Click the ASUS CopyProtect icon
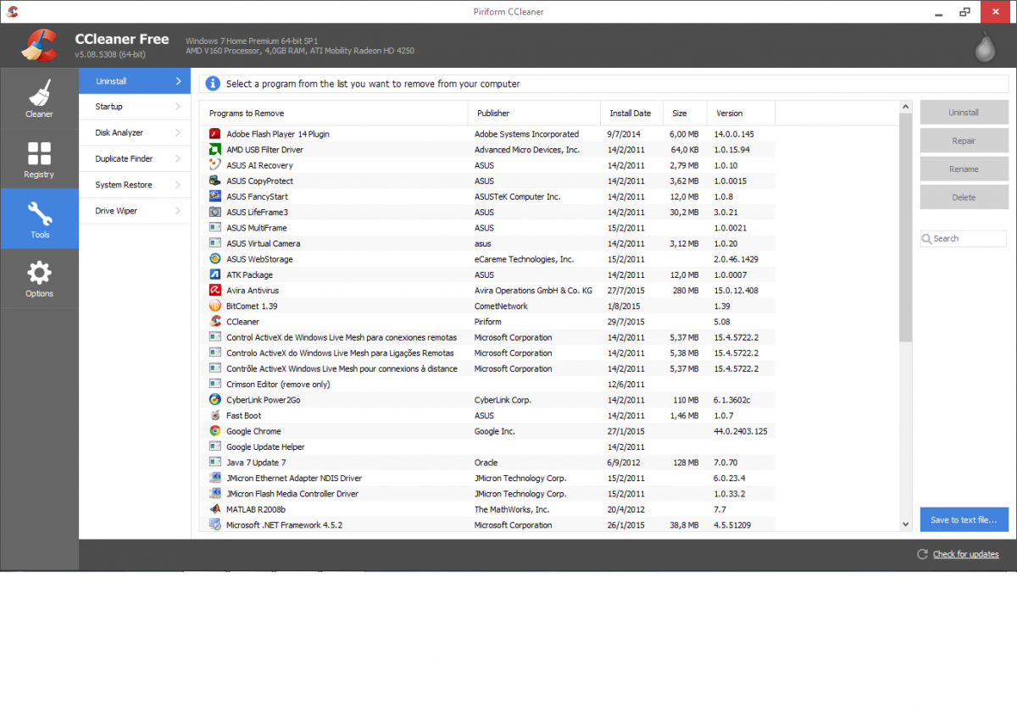 point(215,181)
